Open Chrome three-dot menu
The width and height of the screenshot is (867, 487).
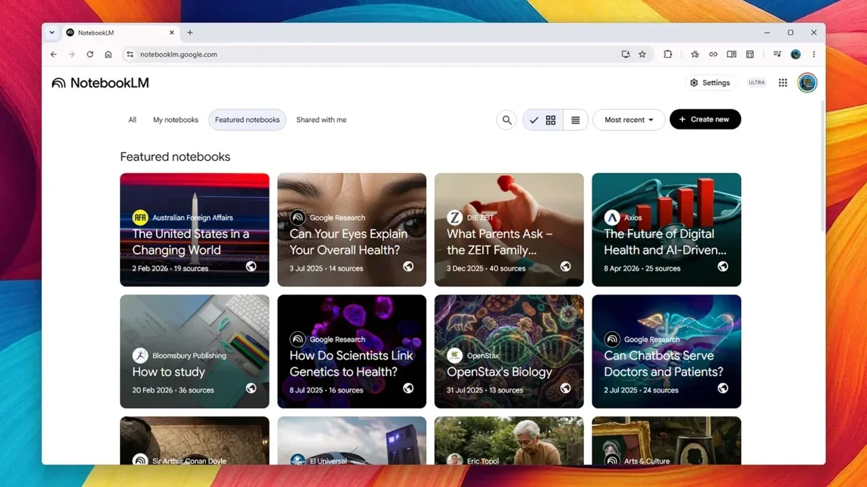point(814,54)
